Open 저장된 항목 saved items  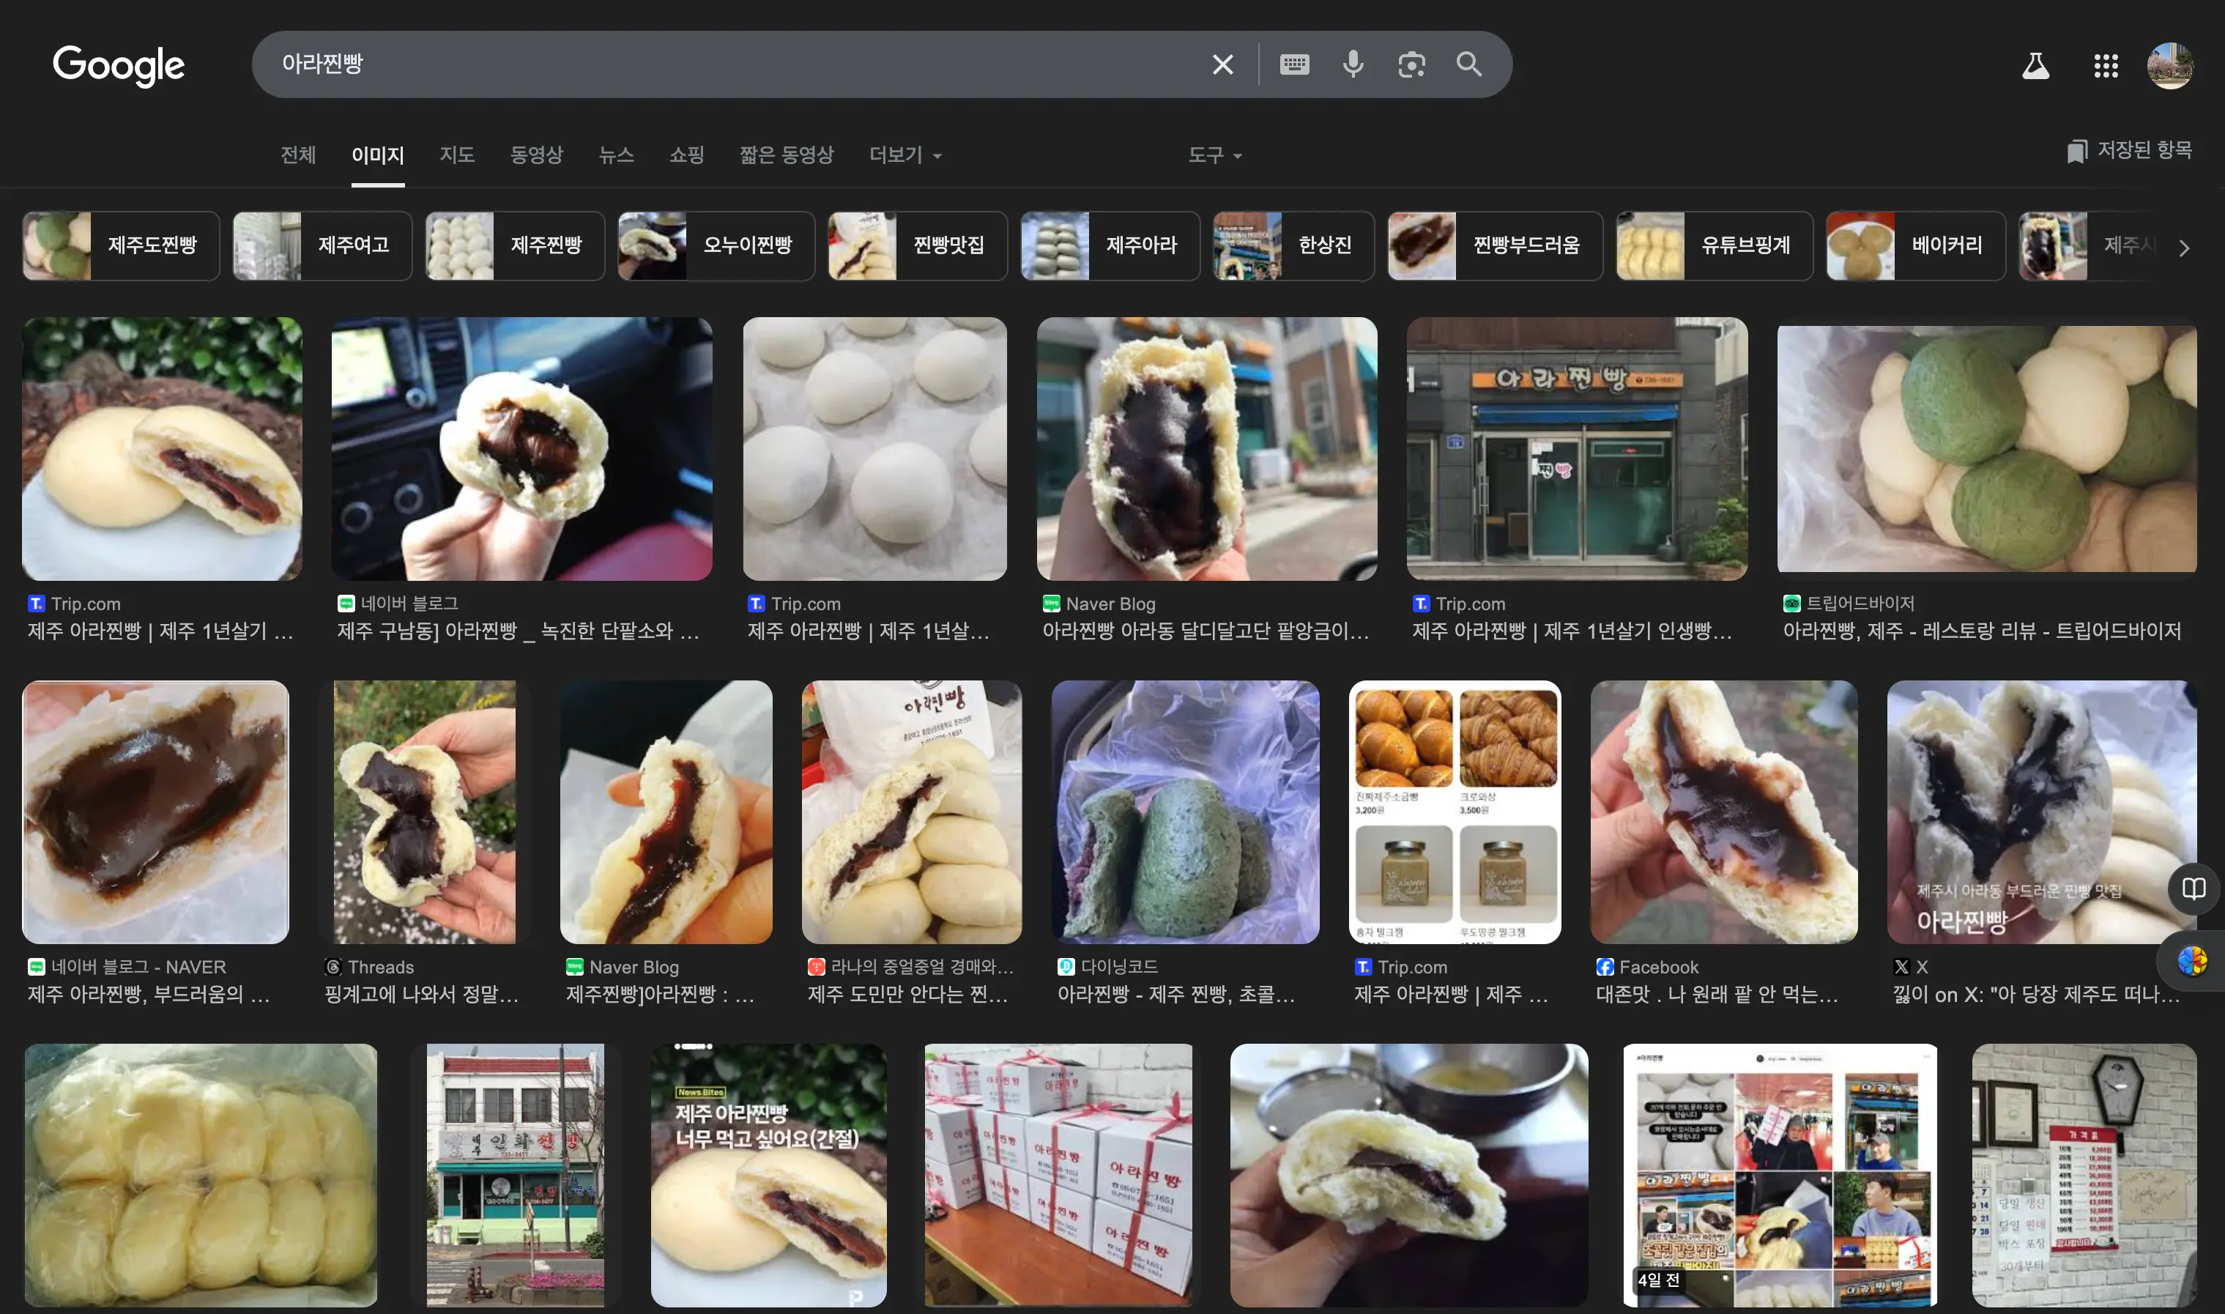click(2129, 151)
